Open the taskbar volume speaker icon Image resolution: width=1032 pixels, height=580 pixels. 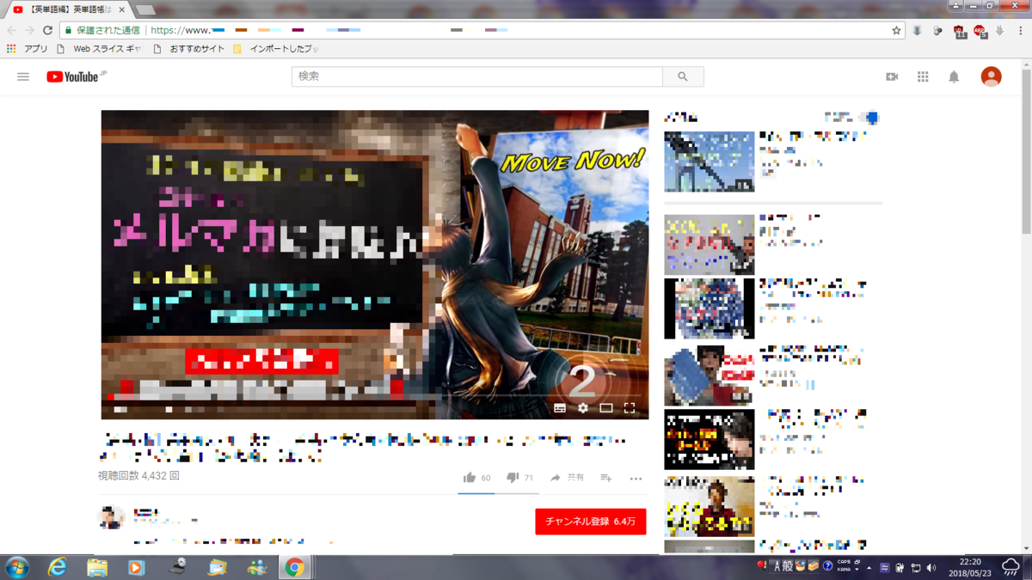tap(931, 568)
